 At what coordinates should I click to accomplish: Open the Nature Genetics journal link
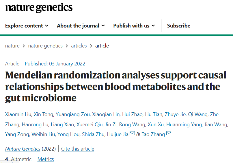coord(23,149)
